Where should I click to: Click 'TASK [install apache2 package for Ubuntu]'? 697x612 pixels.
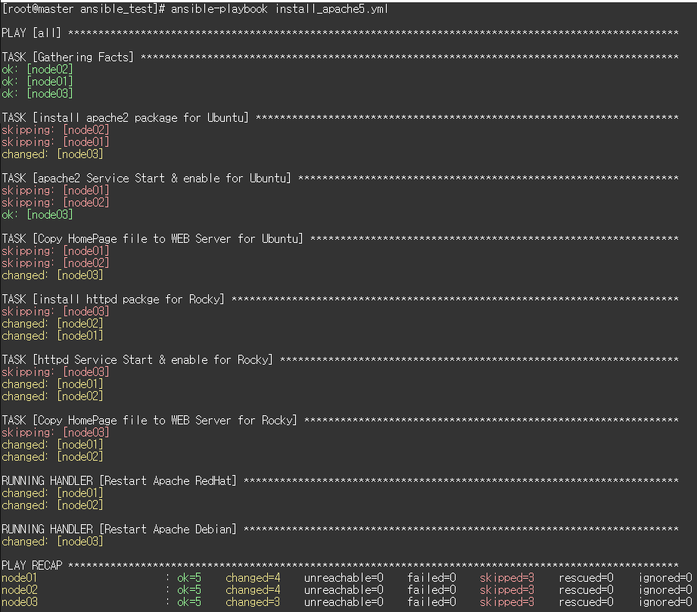[x=125, y=118]
